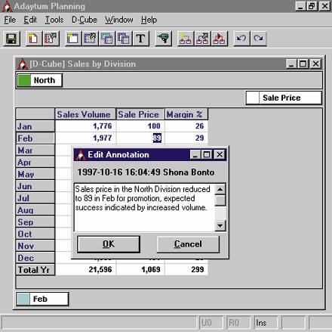332x332 pixels.
Task: Click the Redo arrow toolbar icon
Action: tap(258, 39)
